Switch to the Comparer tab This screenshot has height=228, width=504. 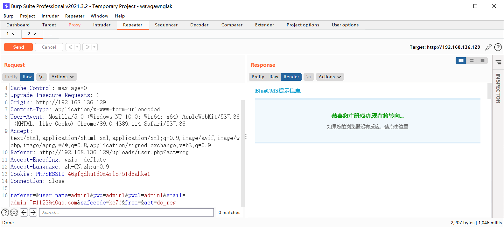pyautogui.click(x=232, y=25)
